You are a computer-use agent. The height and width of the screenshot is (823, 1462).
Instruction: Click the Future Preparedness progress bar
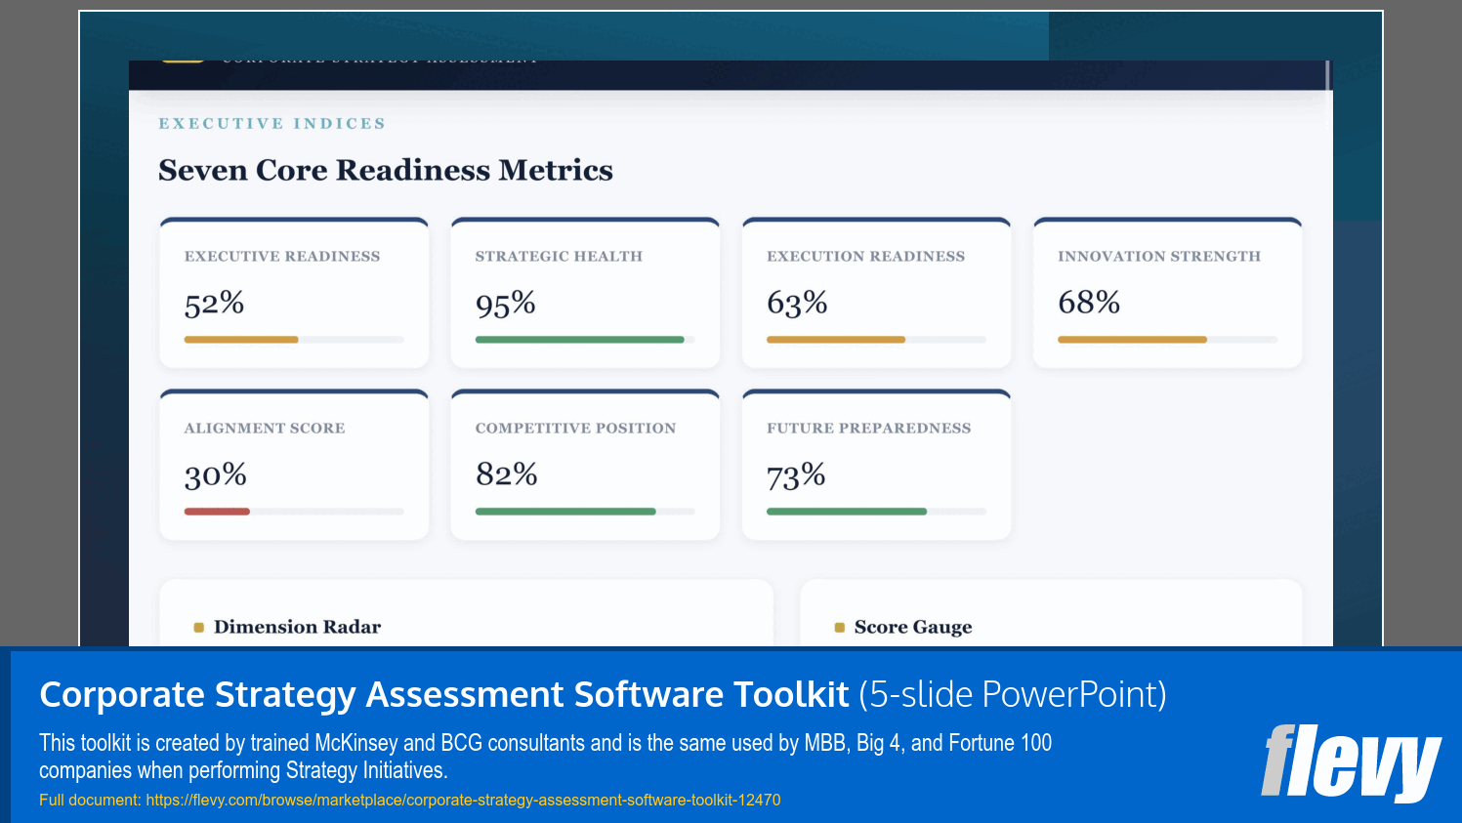pos(876,512)
